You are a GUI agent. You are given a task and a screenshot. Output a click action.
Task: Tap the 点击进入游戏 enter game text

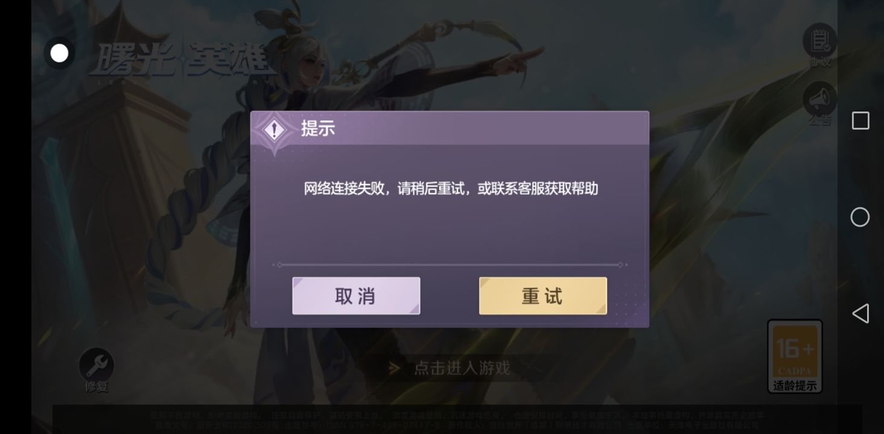462,368
